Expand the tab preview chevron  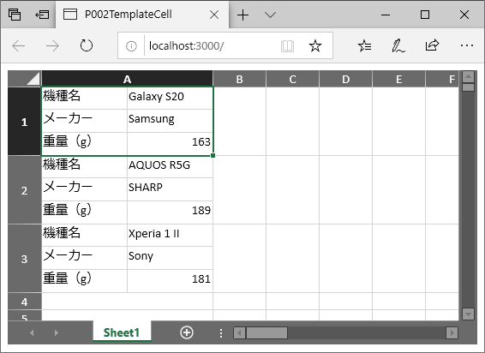[x=270, y=15]
